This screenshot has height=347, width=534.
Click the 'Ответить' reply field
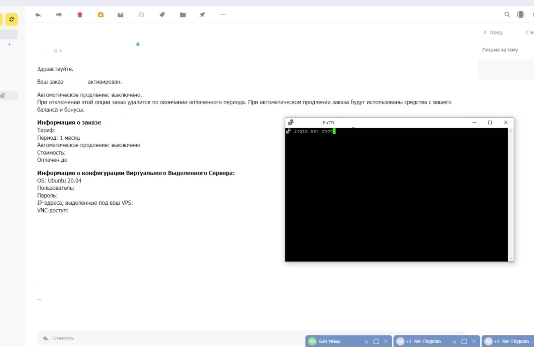point(251,338)
